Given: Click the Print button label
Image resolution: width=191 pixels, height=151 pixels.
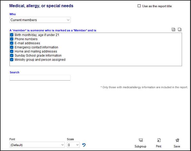Looking at the screenshot, I should click(159, 146).
